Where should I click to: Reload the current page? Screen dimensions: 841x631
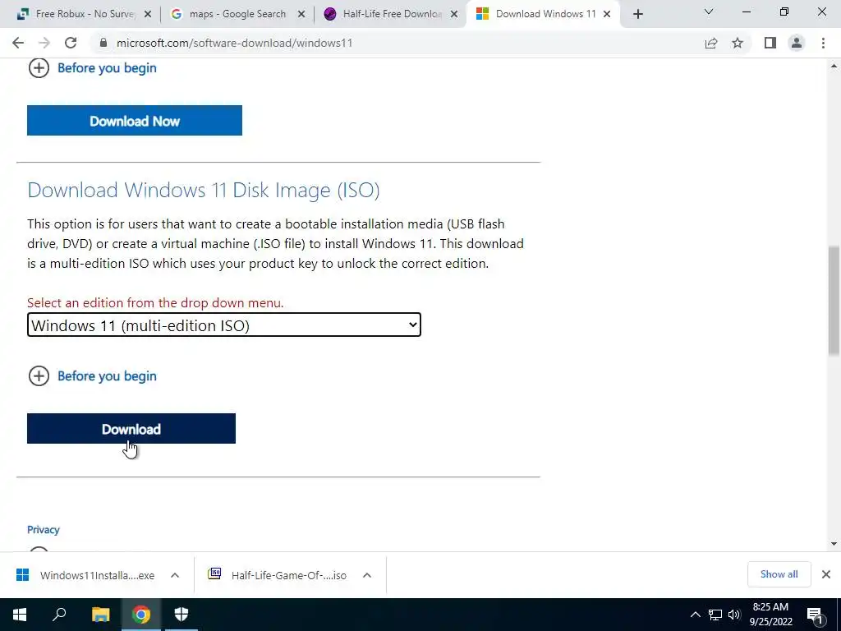tap(71, 43)
